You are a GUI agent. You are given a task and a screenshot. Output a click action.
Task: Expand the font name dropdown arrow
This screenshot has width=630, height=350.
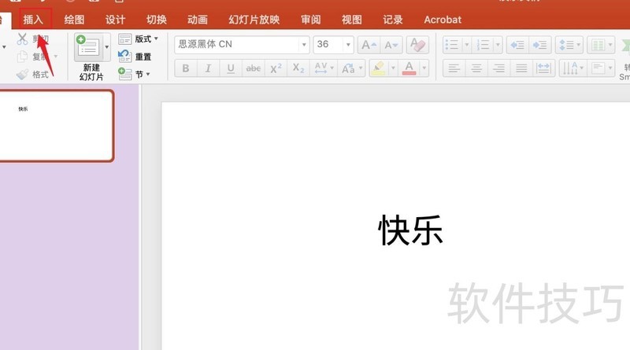(x=304, y=44)
